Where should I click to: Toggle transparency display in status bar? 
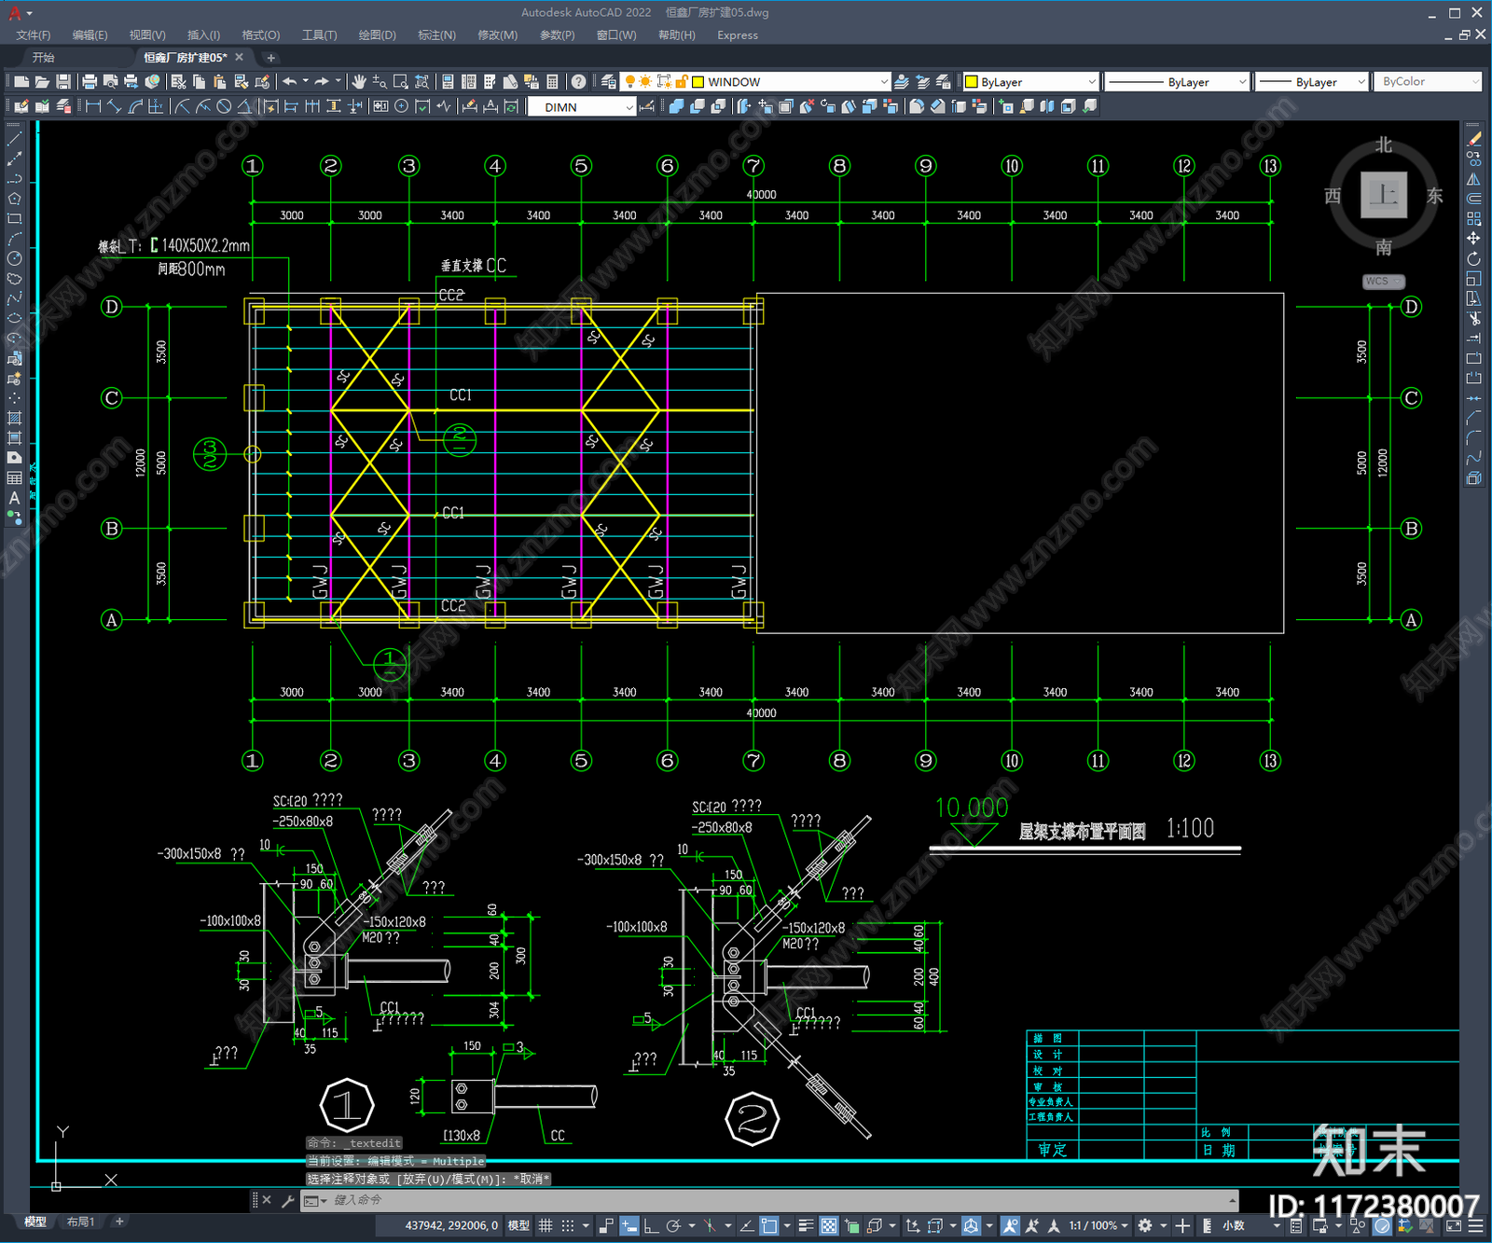point(828,1225)
